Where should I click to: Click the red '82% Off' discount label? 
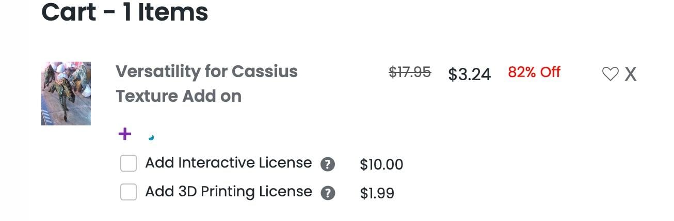click(534, 72)
